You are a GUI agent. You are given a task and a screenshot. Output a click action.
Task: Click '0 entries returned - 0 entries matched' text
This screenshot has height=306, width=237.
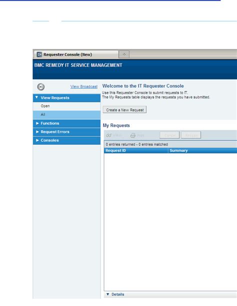click(x=137, y=144)
